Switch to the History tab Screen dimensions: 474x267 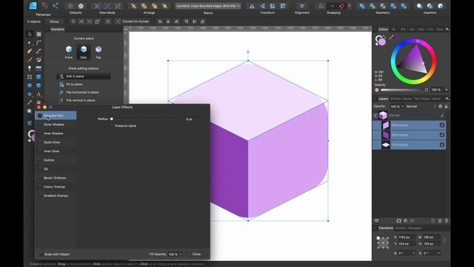[x=400, y=228]
